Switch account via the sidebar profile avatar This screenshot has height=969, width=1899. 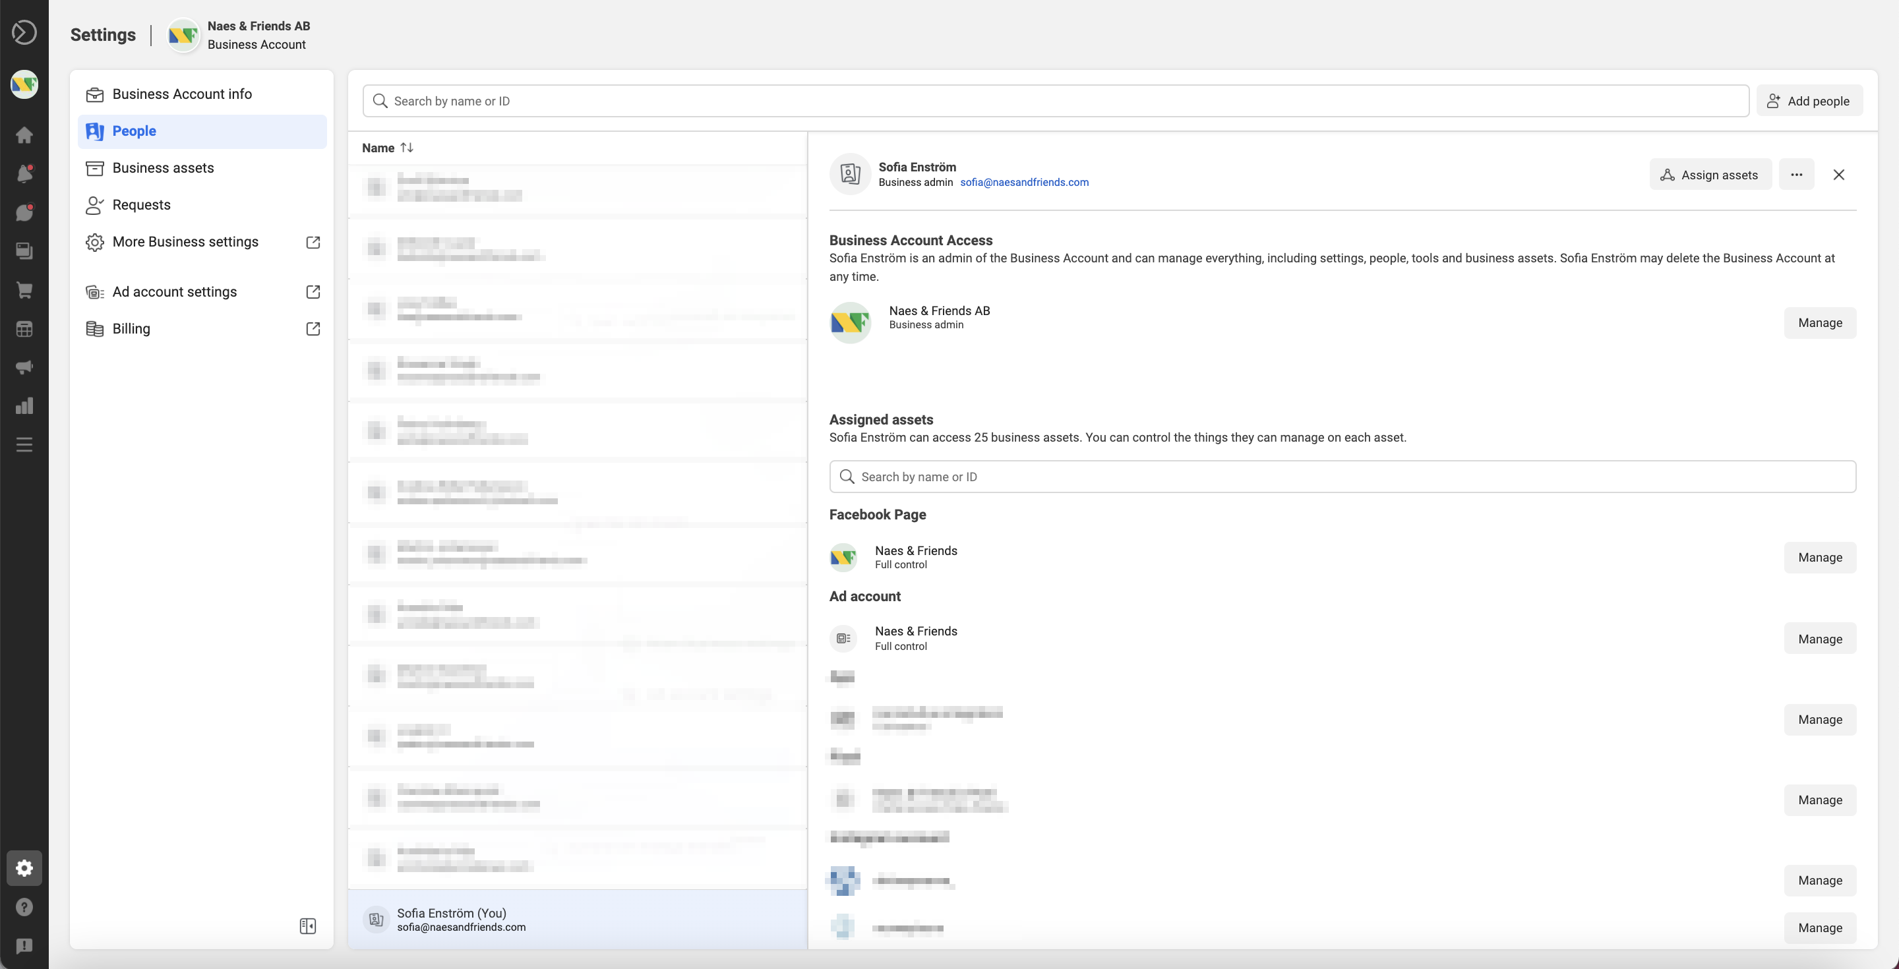24,84
